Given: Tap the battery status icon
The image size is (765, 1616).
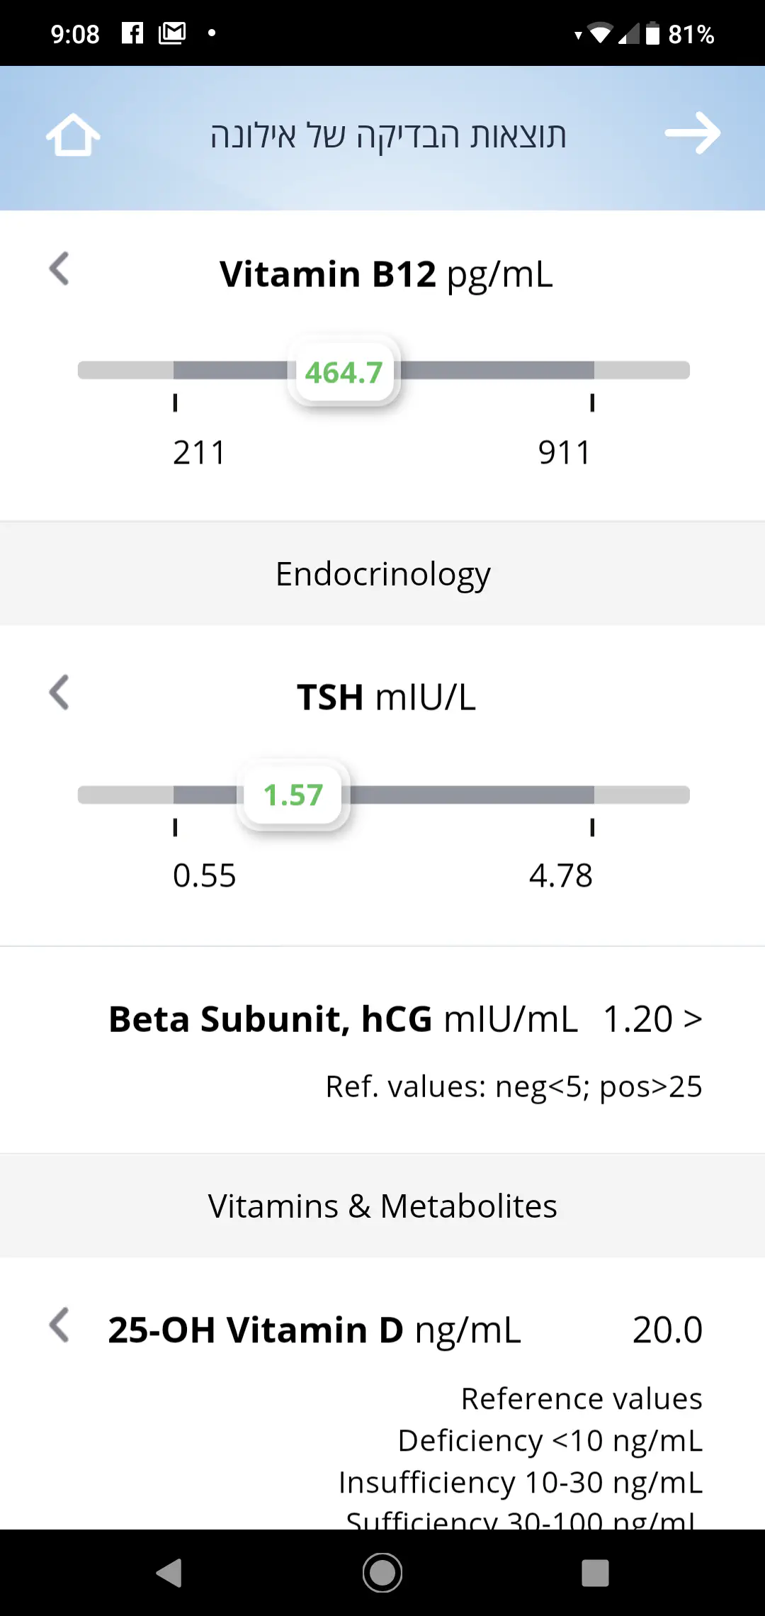Looking at the screenshot, I should (x=652, y=33).
